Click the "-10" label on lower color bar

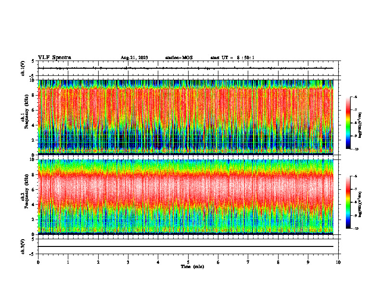pyautogui.click(x=356, y=229)
